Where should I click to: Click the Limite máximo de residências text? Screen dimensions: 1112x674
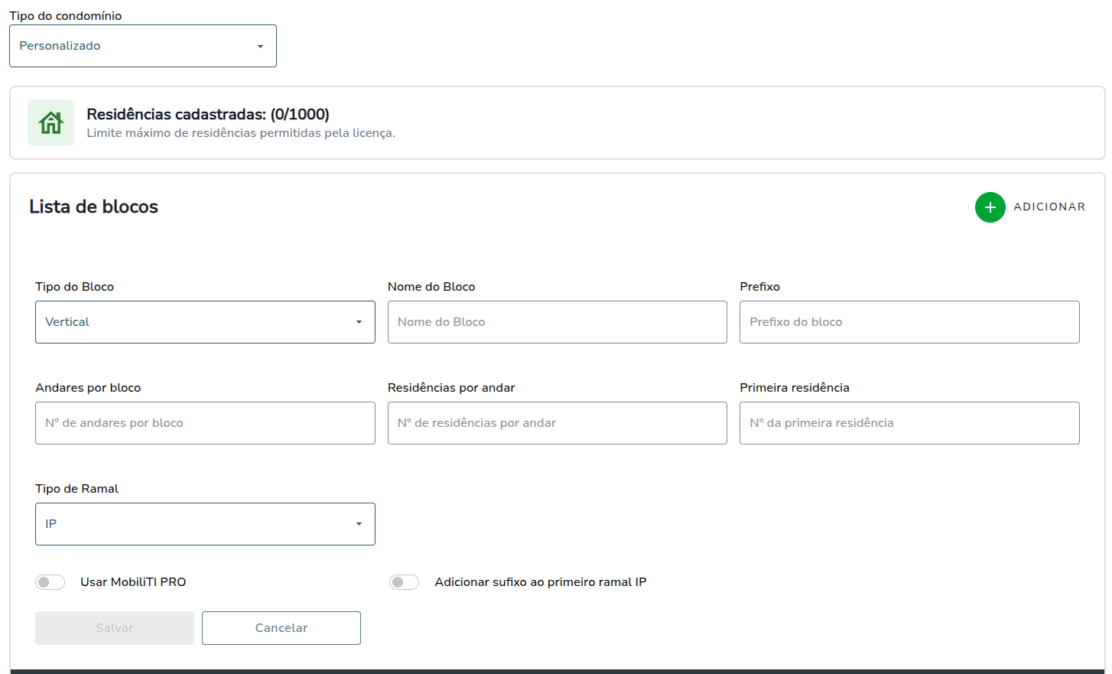coord(241,133)
